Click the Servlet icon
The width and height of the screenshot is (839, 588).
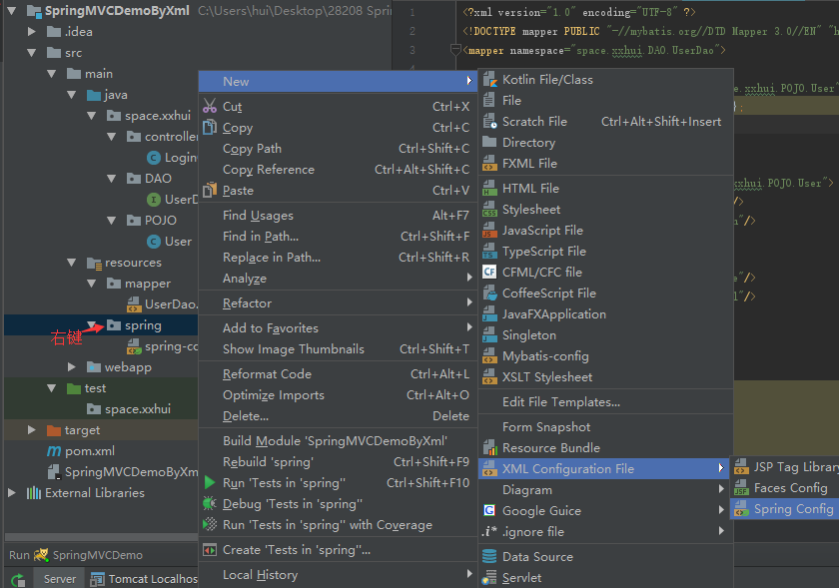[x=489, y=578]
